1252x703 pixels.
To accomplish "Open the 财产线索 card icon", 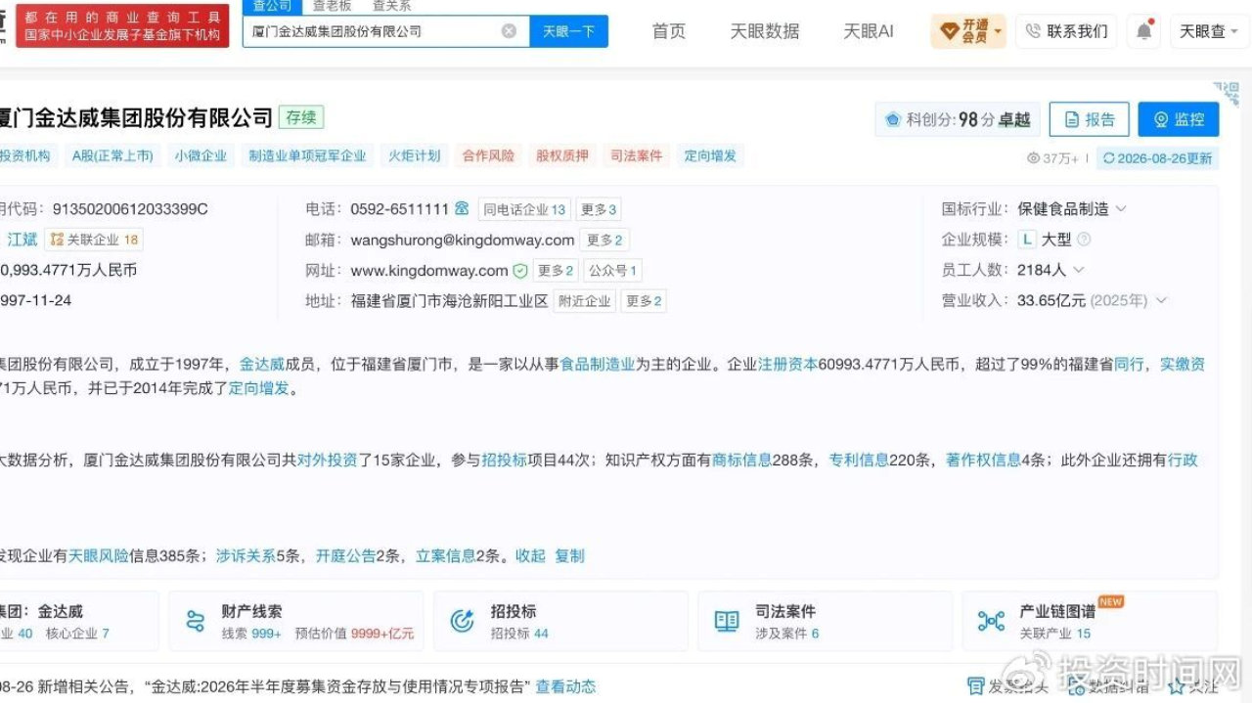I will tap(195, 621).
